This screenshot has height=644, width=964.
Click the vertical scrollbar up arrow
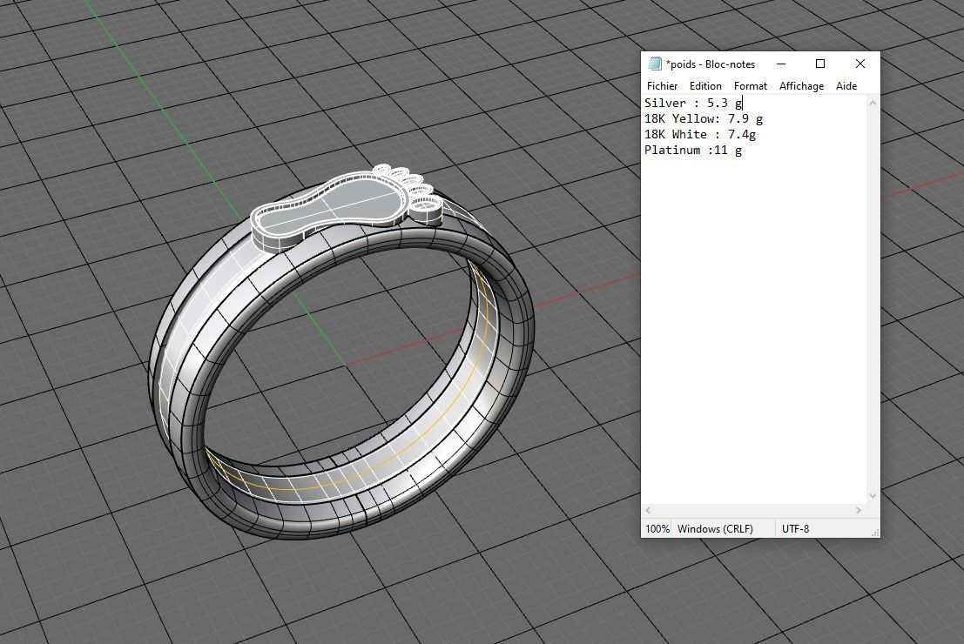(873, 103)
